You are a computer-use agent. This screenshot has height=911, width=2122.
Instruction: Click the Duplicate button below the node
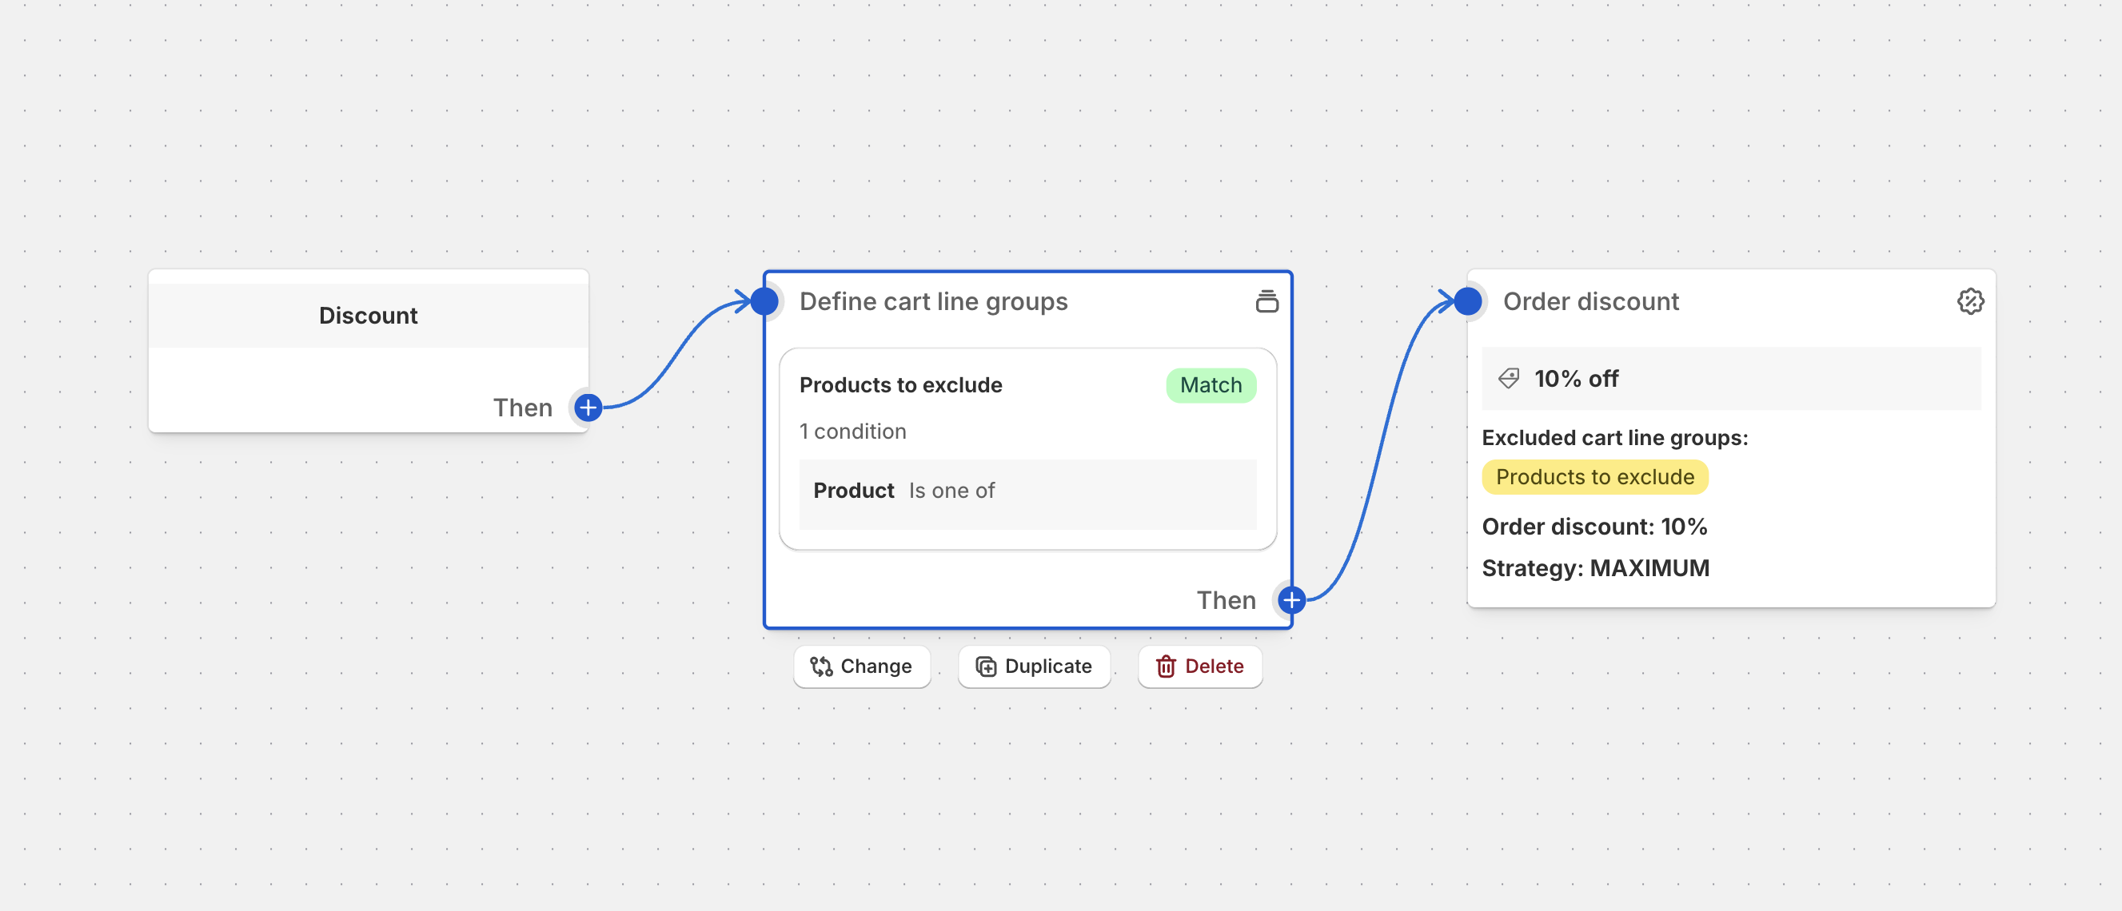[x=1034, y=666]
